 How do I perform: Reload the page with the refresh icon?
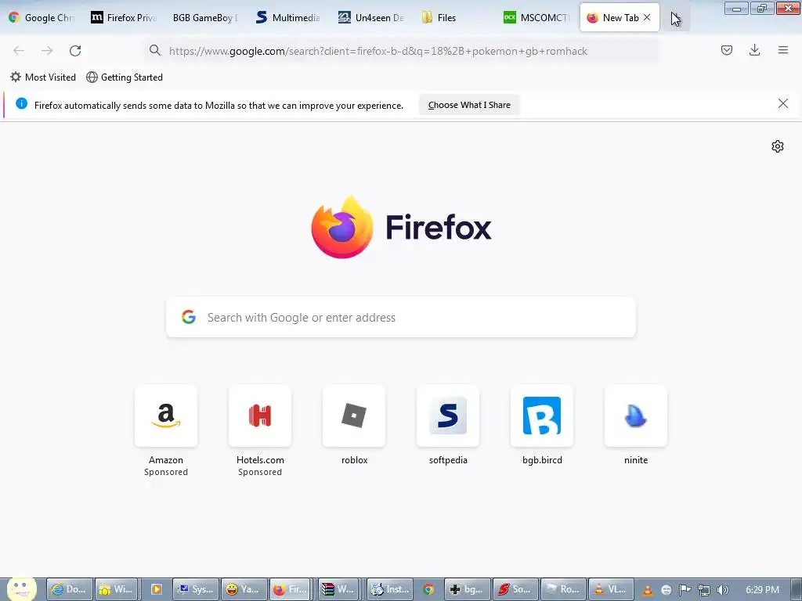click(75, 51)
